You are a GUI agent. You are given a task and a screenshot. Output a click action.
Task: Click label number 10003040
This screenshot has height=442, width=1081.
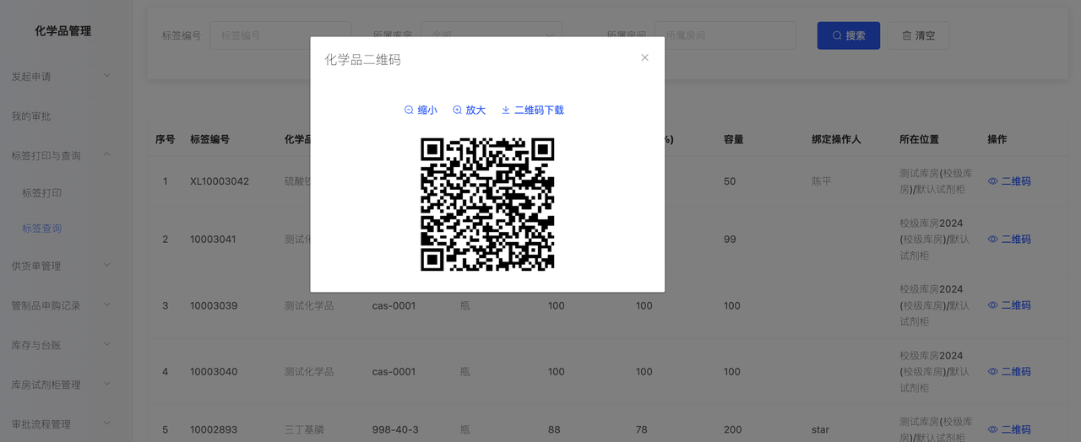[214, 371]
